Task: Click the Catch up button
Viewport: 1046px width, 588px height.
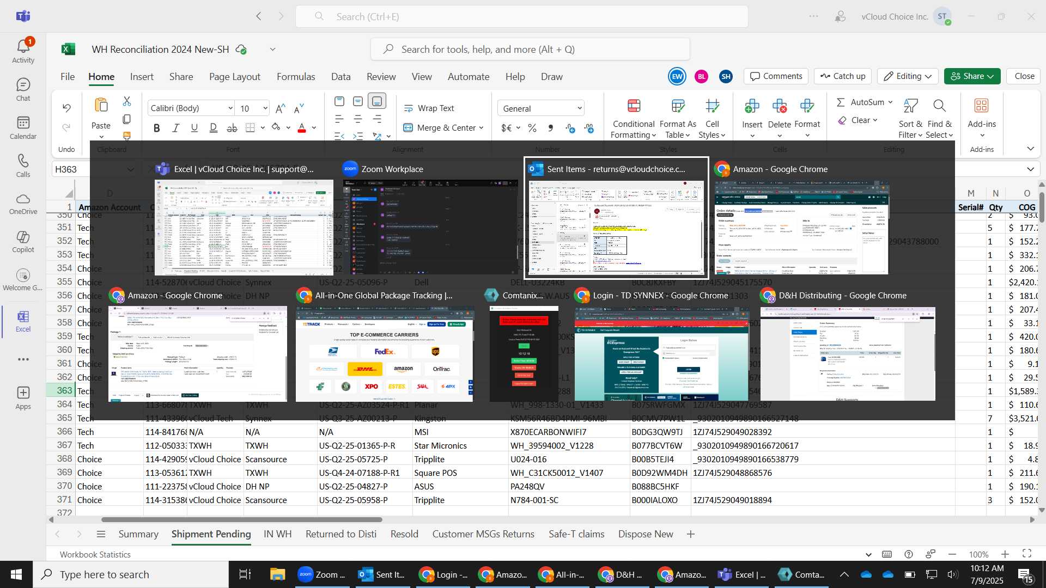Action: tap(843, 76)
